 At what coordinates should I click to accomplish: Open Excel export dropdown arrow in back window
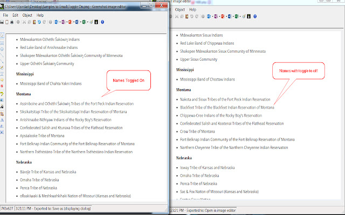[240, 17]
